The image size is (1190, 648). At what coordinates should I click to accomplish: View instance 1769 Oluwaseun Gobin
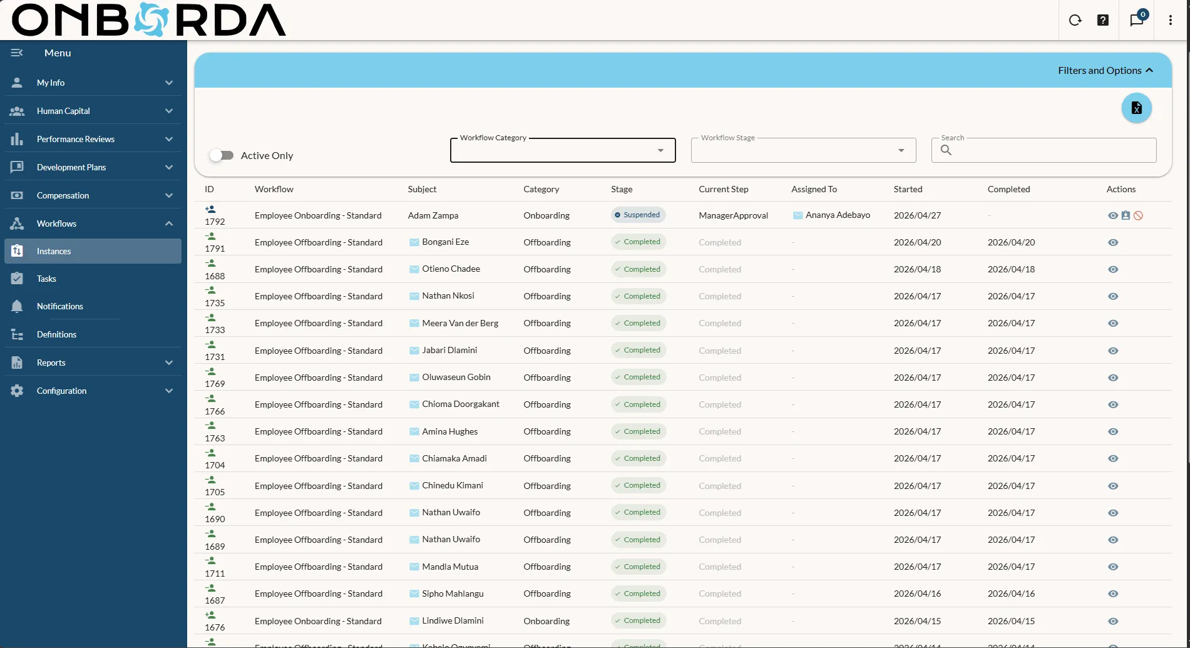[x=1112, y=378]
